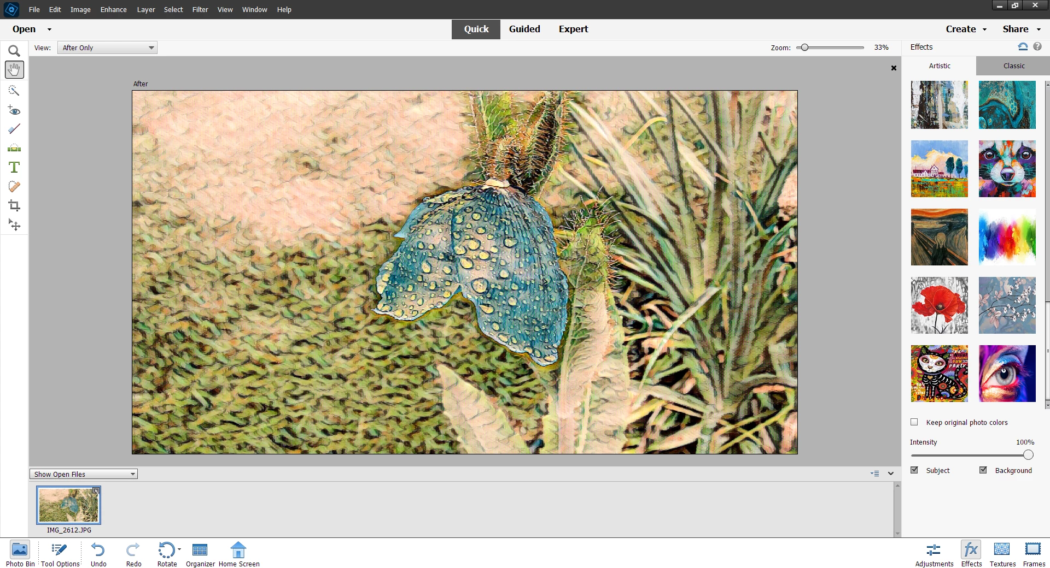Apply the teal marble artistic effect
Image resolution: width=1050 pixels, height=568 pixels.
click(1007, 105)
